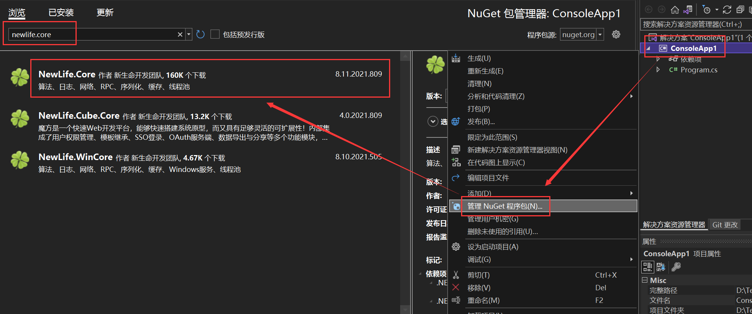Expand the Program.cs node

(658, 70)
